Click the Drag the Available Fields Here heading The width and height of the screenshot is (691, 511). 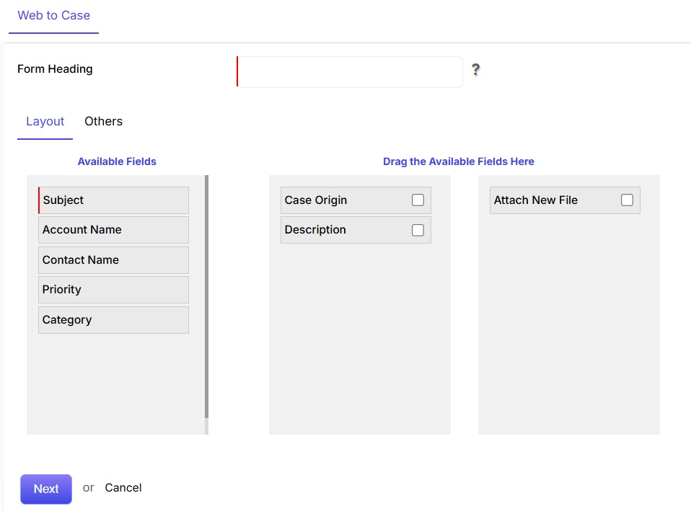(458, 161)
